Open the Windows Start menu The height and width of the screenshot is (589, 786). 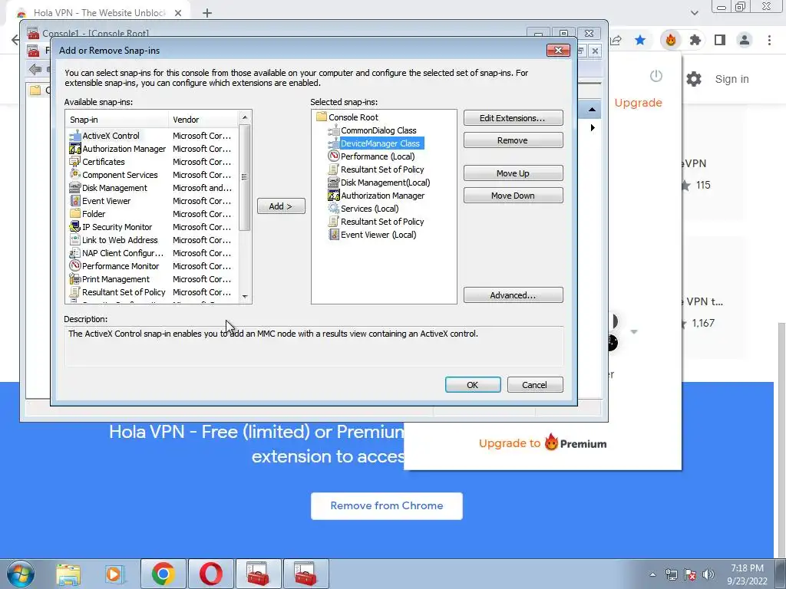pos(21,574)
